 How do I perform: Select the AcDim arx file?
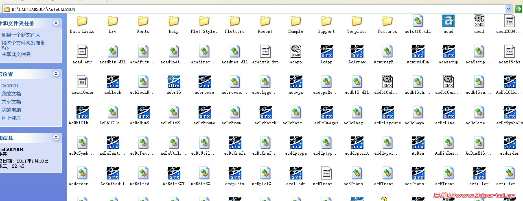[x=418, y=147]
